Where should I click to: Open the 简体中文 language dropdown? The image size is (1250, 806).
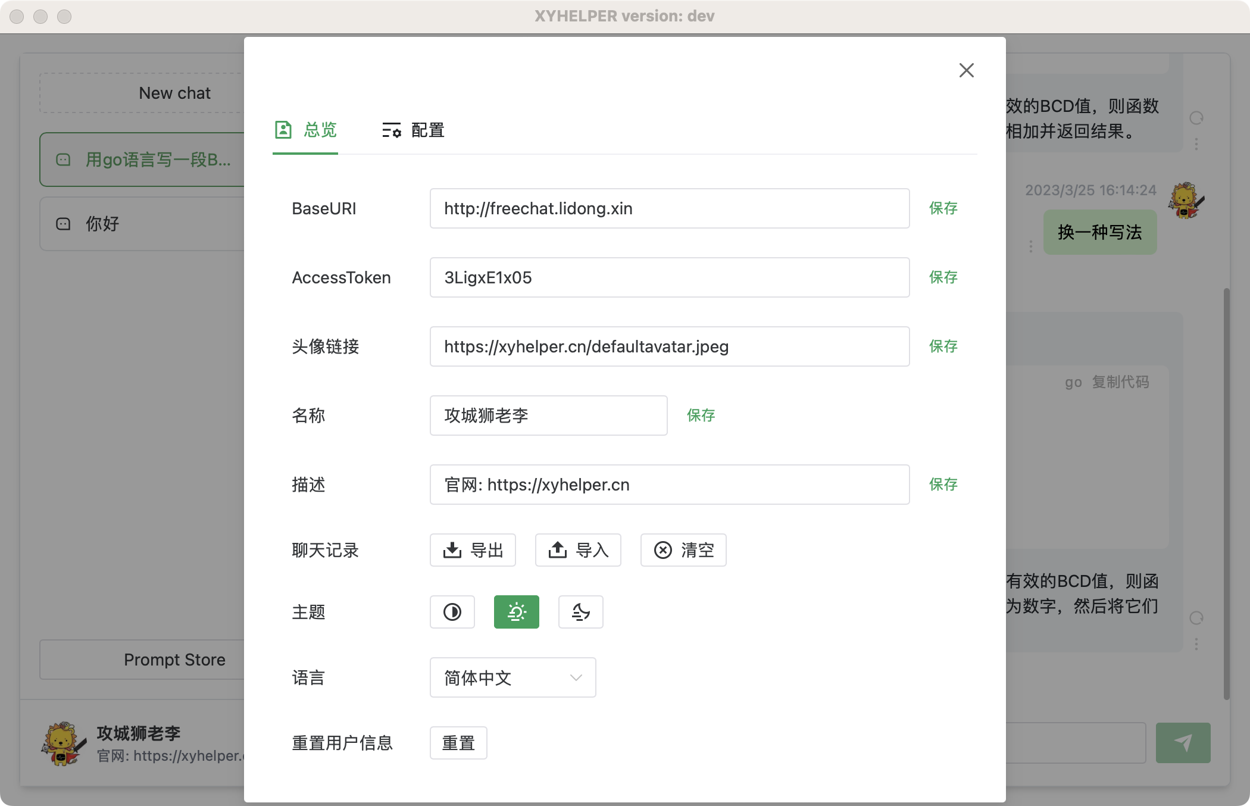coord(512,677)
